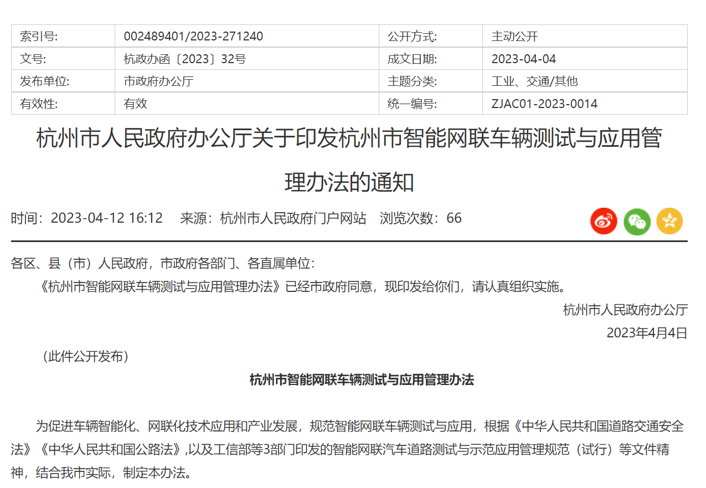This screenshot has width=706, height=488.
Task: Click the note （此件公开发布）
Action: pyautogui.click(x=85, y=357)
